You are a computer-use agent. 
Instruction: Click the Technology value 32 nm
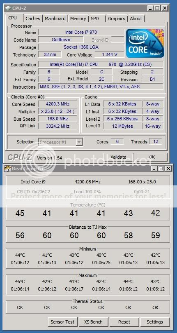(x=50, y=54)
